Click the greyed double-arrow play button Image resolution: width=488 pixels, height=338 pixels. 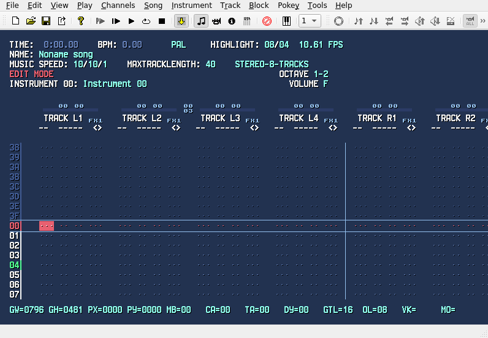100,21
